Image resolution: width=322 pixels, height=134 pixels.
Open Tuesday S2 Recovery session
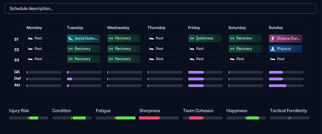pos(84,49)
